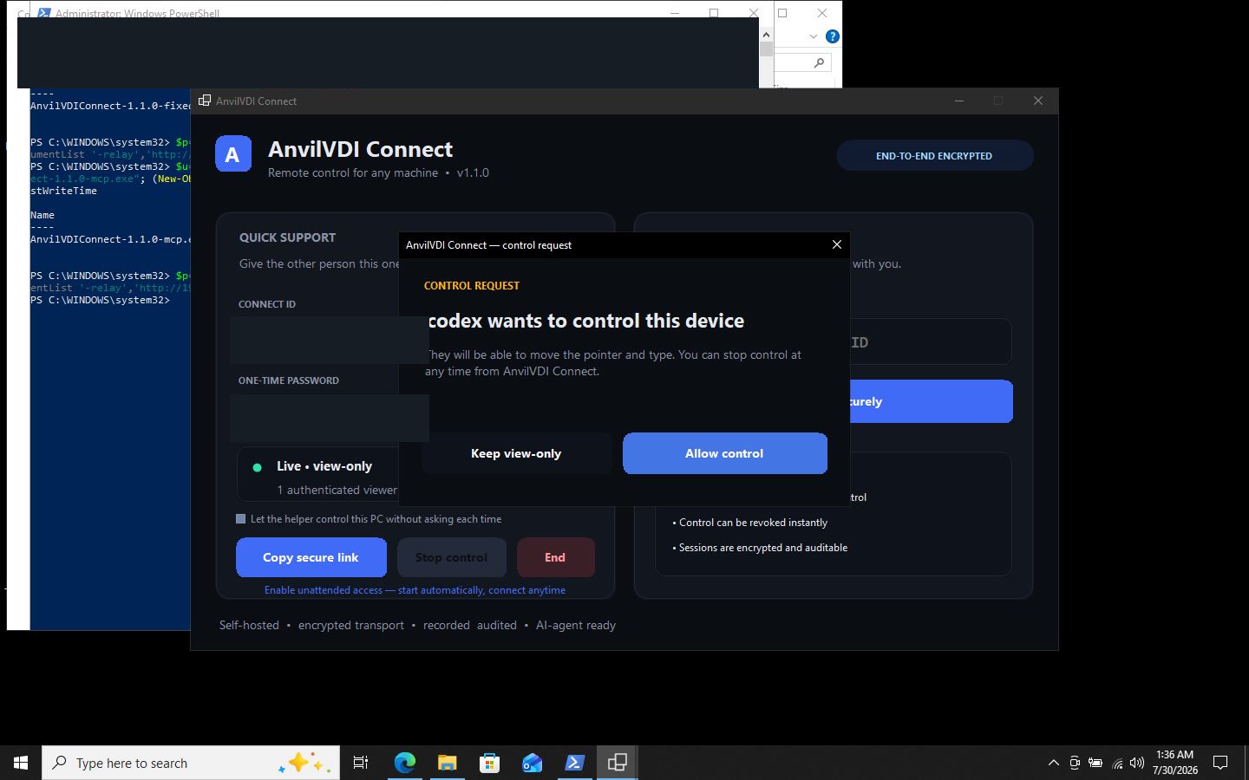Toggle the helper control without asking checkbox
The width and height of the screenshot is (1249, 780).
coord(241,519)
